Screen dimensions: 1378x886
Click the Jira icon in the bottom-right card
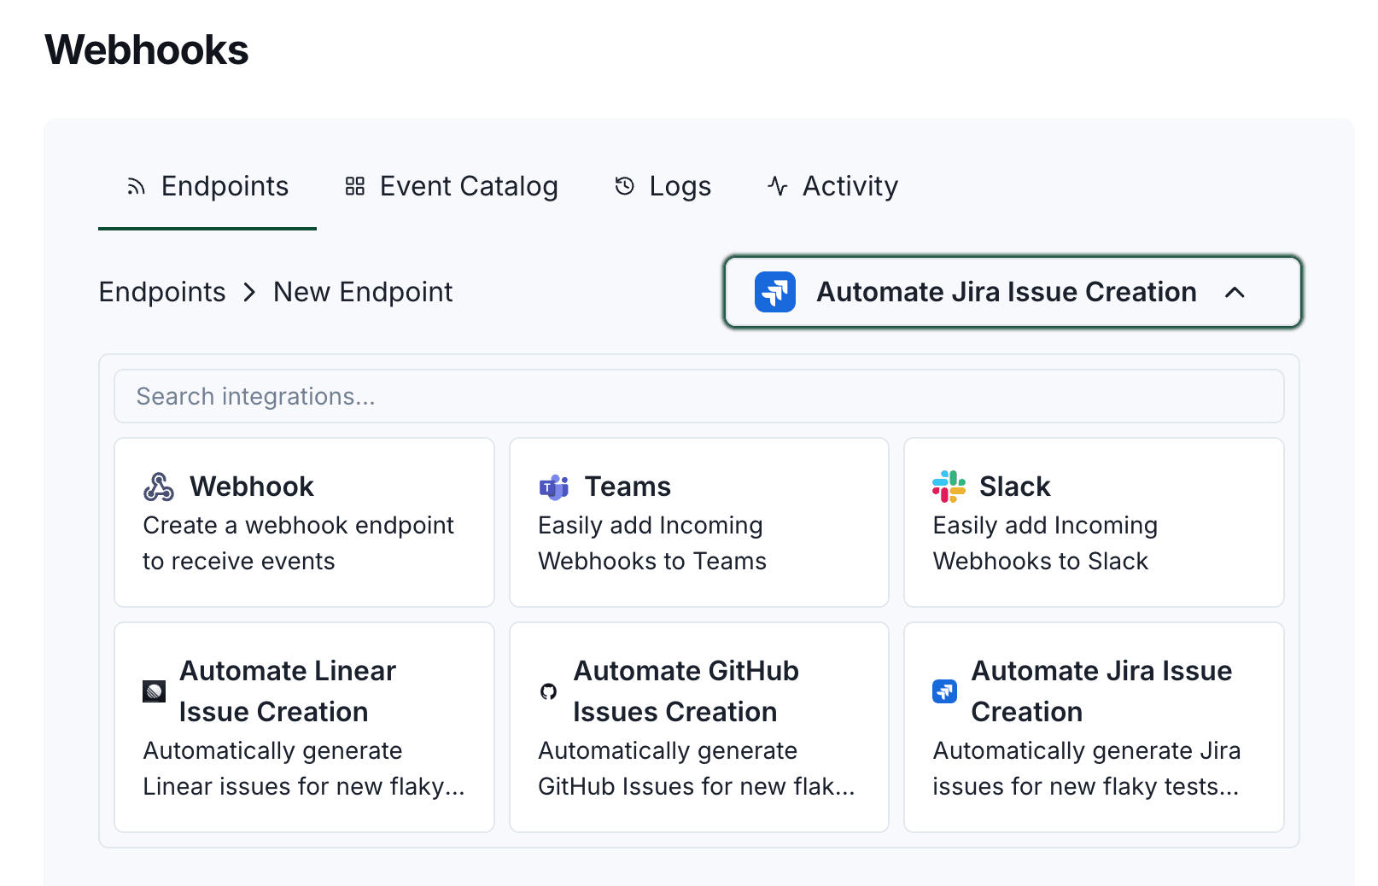[x=944, y=691]
